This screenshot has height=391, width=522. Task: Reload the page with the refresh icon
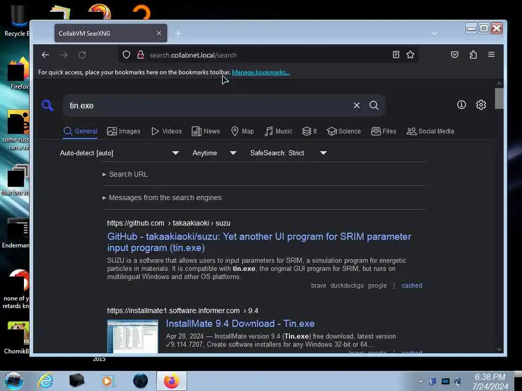82,55
